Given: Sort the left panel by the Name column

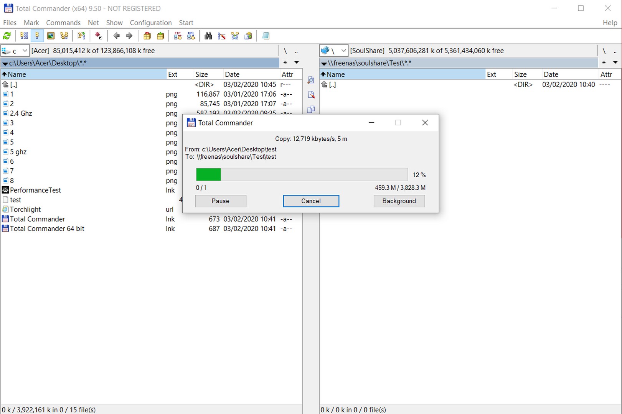Looking at the screenshot, I should click(x=83, y=74).
